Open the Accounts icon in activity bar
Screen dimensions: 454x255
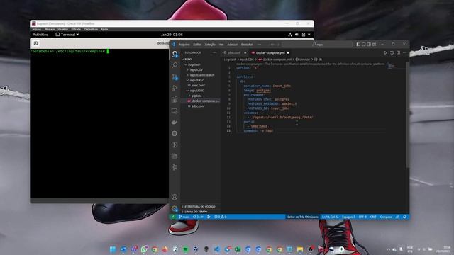click(175, 197)
